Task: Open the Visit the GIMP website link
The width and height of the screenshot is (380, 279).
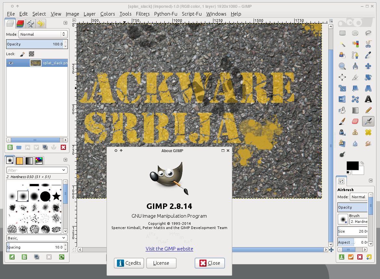Action: [169, 249]
